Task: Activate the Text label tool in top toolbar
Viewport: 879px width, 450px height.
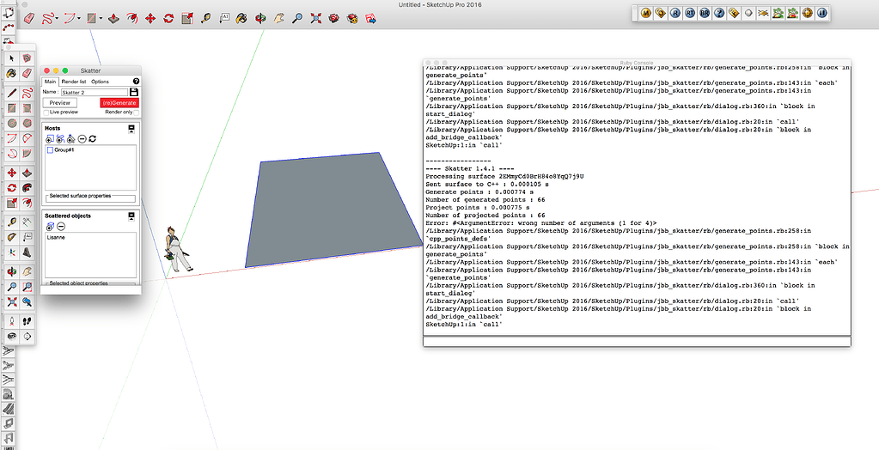Action: point(223,19)
